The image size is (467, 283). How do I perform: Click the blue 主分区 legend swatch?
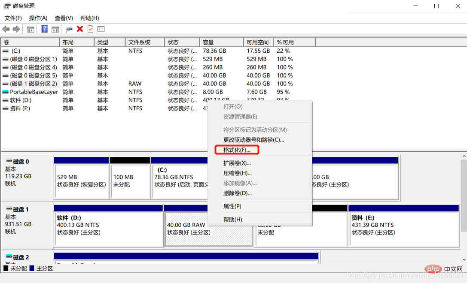(32, 268)
